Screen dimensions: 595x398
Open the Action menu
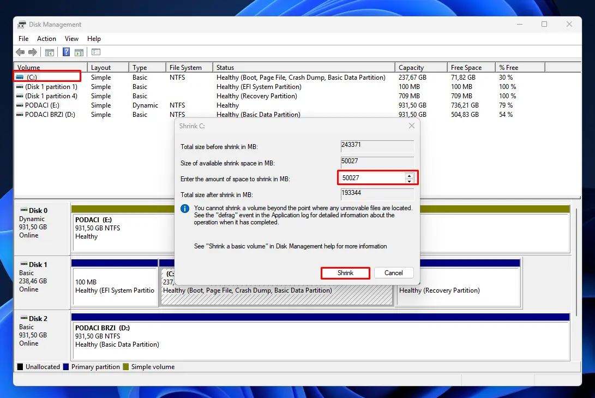pyautogui.click(x=46, y=39)
